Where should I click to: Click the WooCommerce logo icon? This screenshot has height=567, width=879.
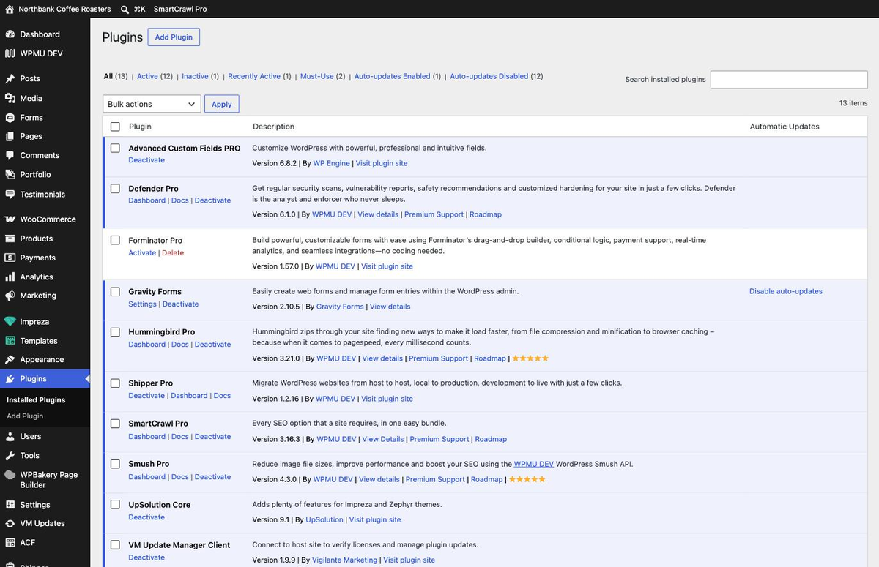point(10,219)
